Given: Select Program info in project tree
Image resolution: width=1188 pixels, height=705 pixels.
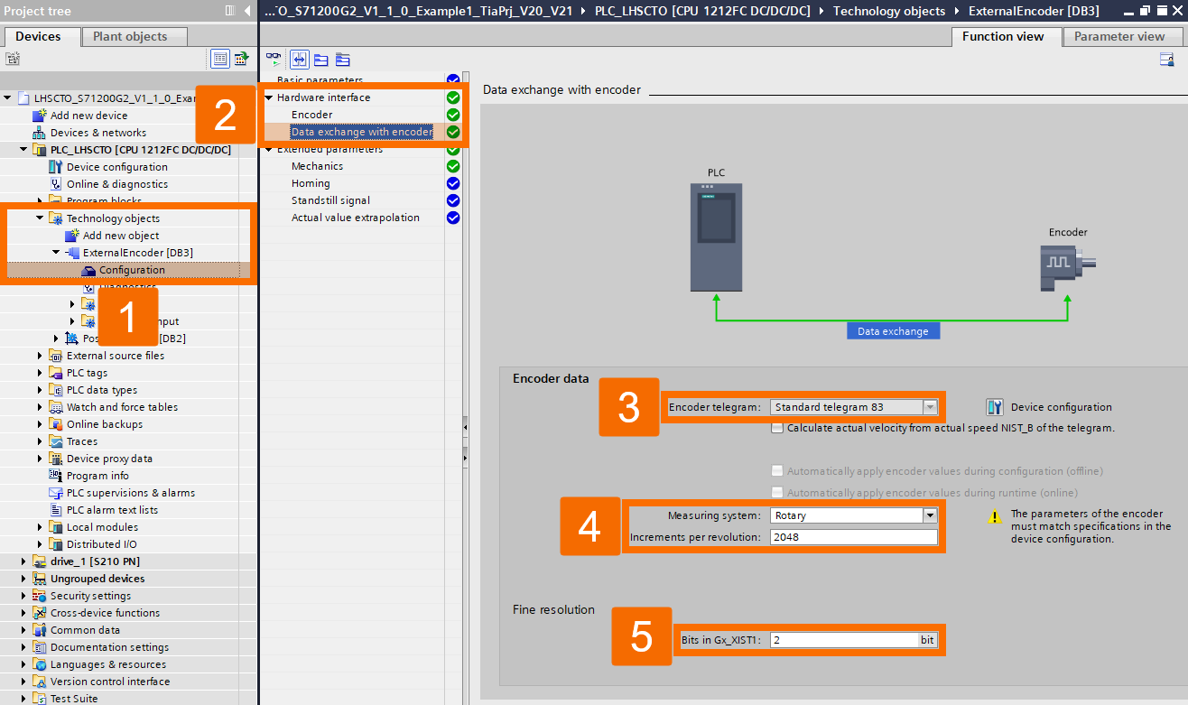Looking at the screenshot, I should point(97,476).
